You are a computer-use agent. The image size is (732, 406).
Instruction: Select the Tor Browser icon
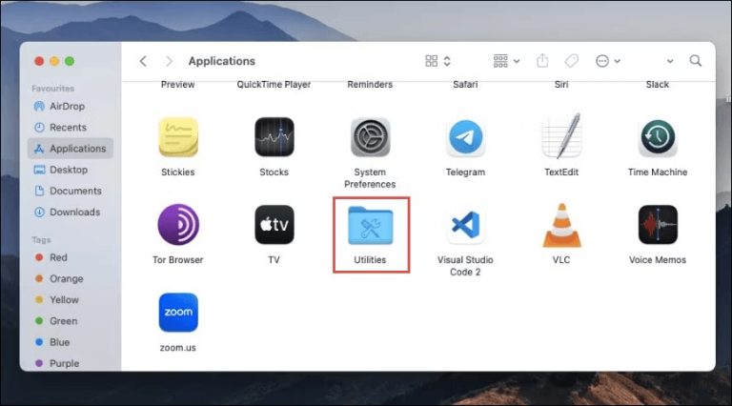click(x=178, y=225)
